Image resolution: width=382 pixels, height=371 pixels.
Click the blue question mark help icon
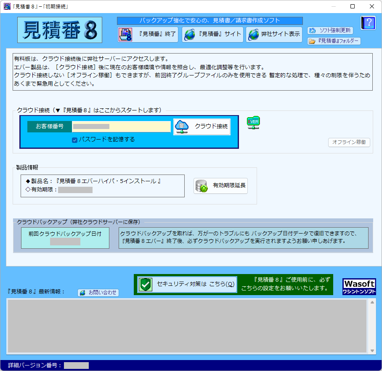(368, 23)
